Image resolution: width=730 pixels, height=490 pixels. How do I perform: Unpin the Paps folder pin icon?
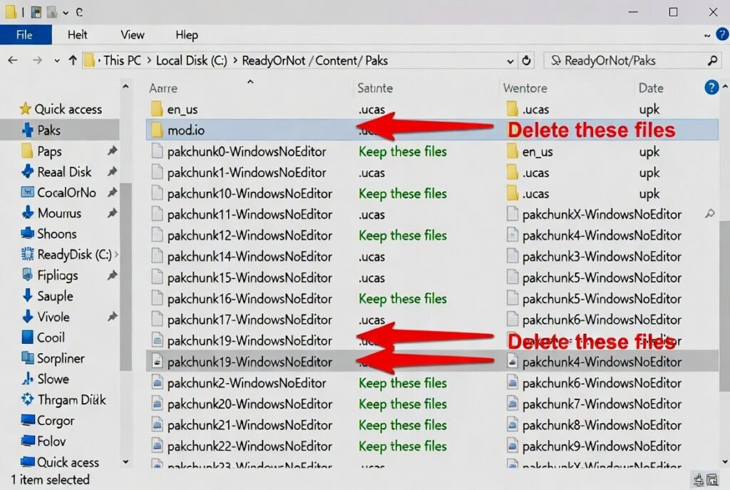pyautogui.click(x=112, y=151)
